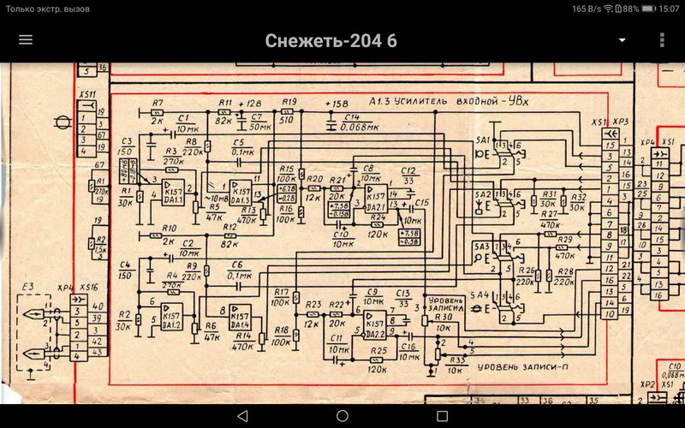Tap the 165 B/s network speed indicator
The image size is (685, 428).
[587, 9]
